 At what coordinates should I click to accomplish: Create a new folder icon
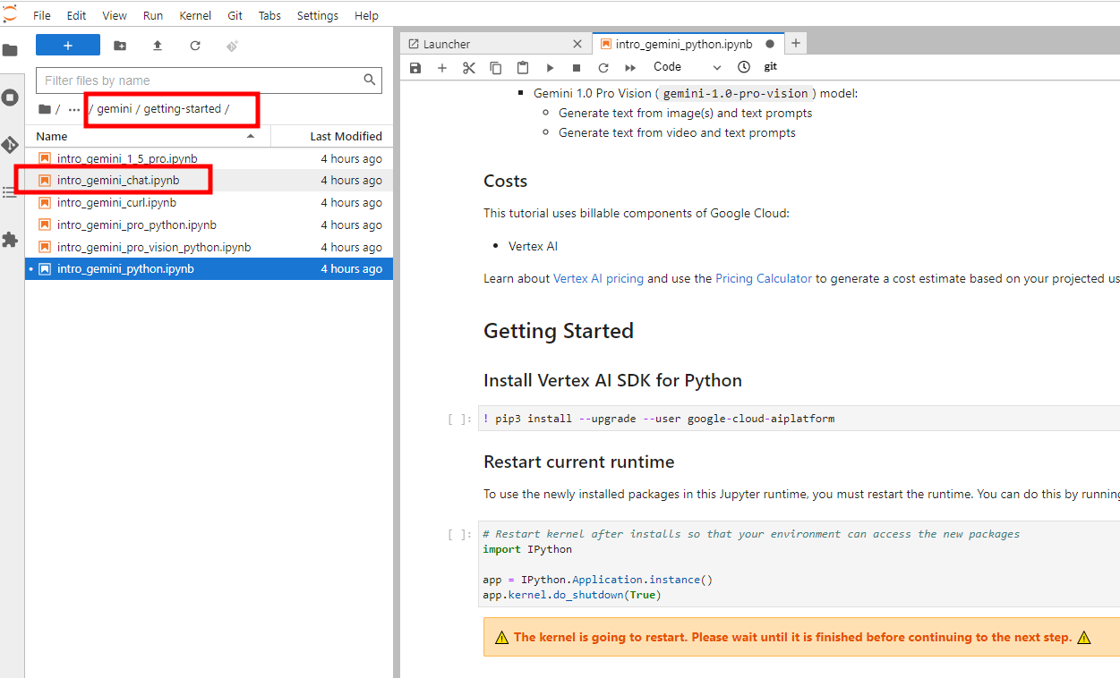point(120,46)
